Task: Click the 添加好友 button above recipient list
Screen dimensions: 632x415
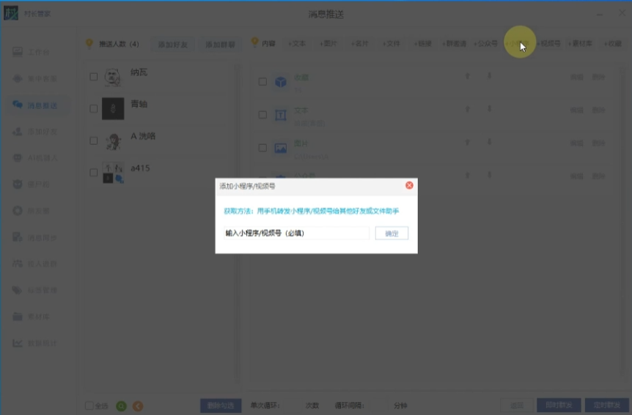Action: coord(172,44)
